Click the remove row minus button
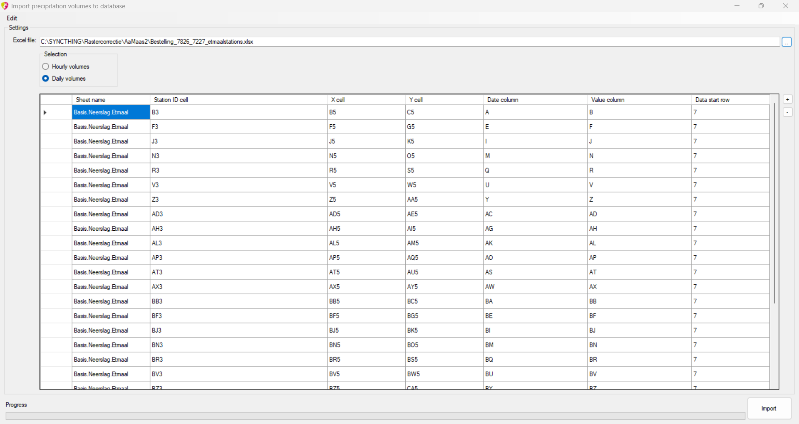Screen dimensions: 799x424 click(787, 112)
